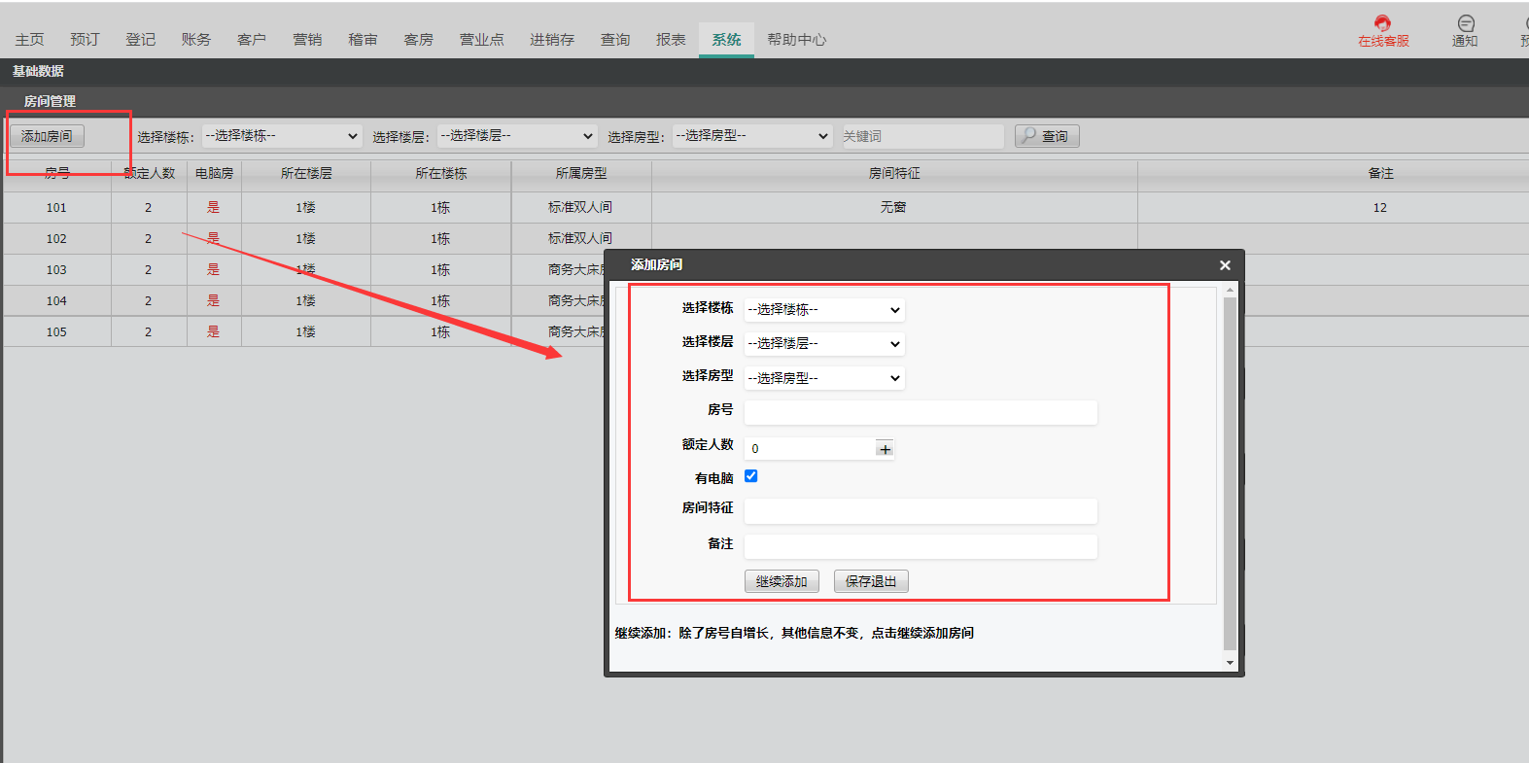Click the 所属房型 column header
This screenshot has height=763, width=1529.
(581, 173)
